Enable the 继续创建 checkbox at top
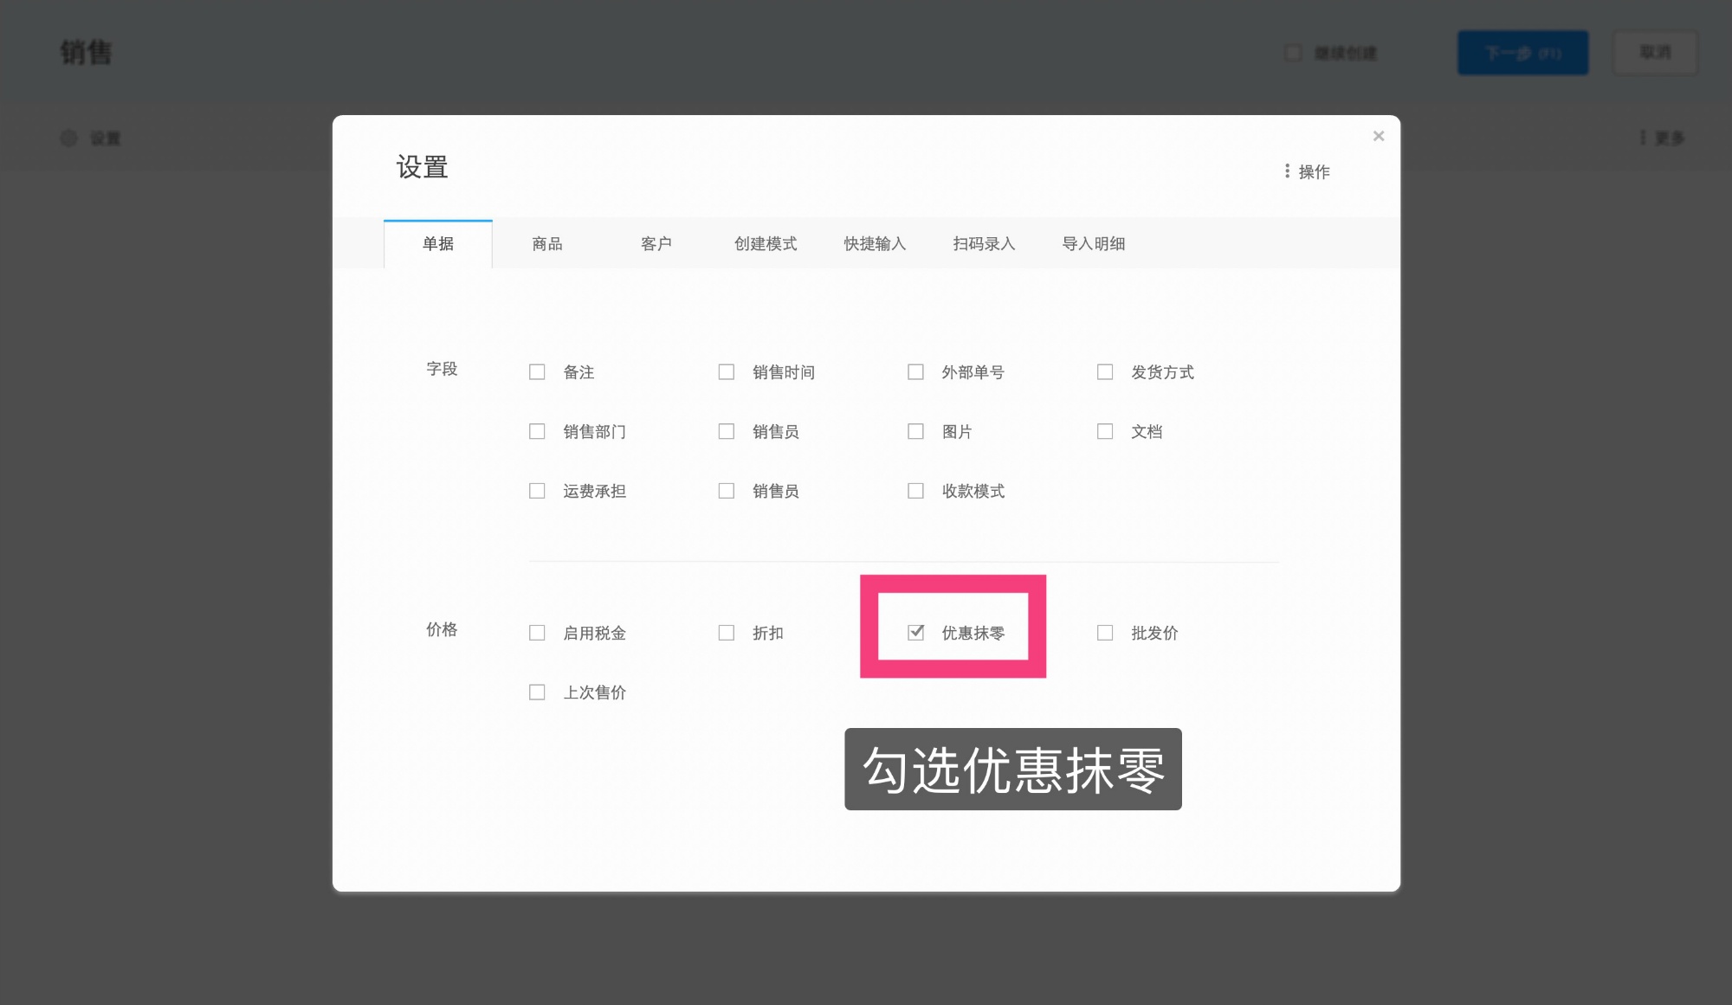The width and height of the screenshot is (1732, 1005). pyautogui.click(x=1293, y=52)
